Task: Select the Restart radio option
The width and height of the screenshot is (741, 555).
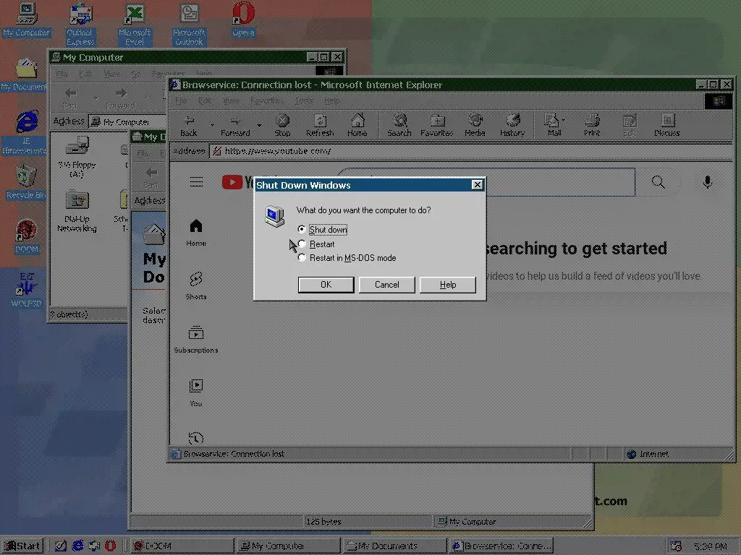Action: point(302,244)
